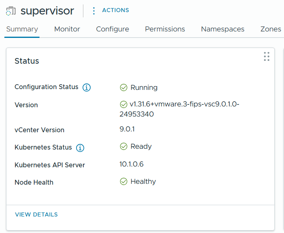Image resolution: width=284 pixels, height=233 pixels.
Task: Select the Summary tab
Action: (x=22, y=29)
